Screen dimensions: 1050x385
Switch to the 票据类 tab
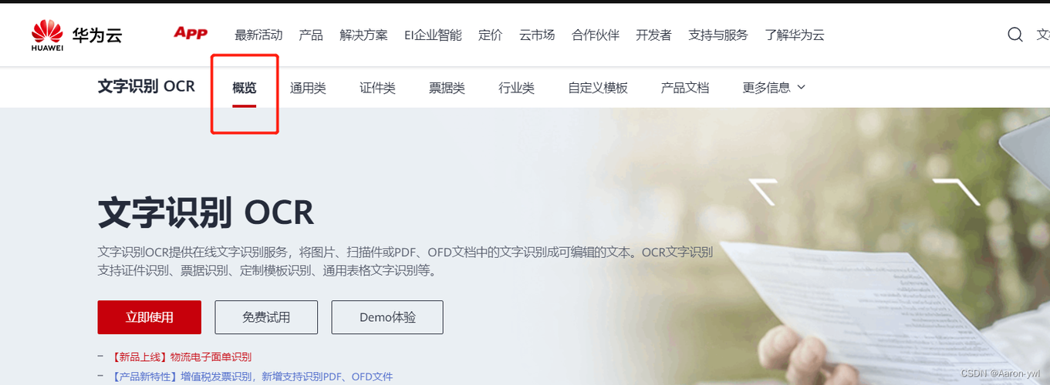[x=447, y=88]
